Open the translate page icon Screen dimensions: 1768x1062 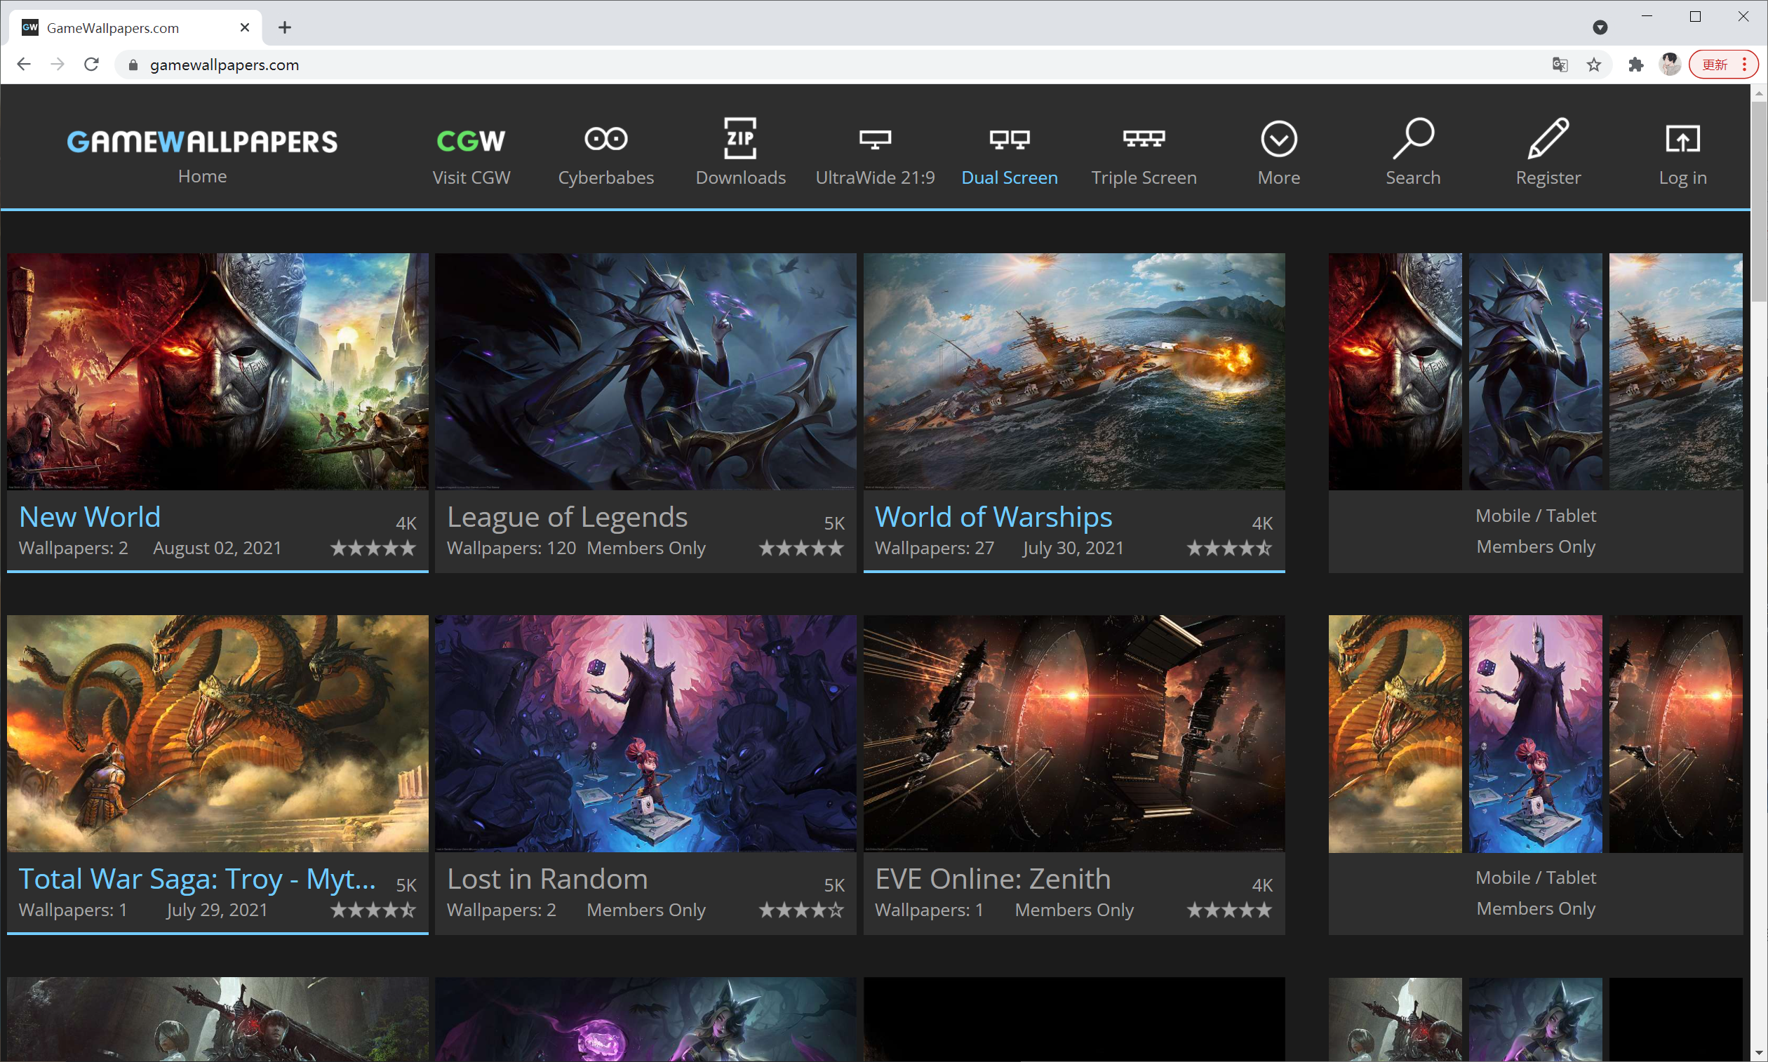point(1560,65)
